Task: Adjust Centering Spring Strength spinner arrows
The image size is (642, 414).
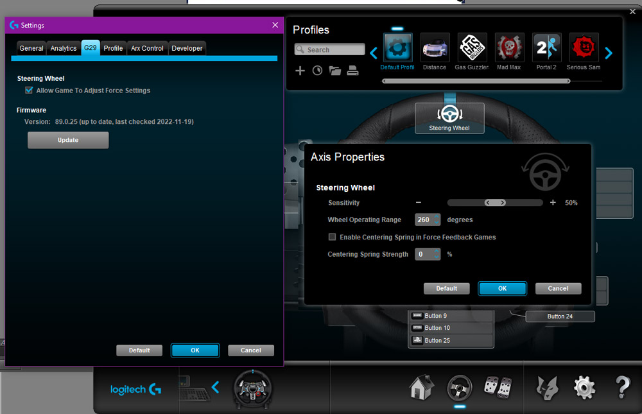Action: [437, 254]
